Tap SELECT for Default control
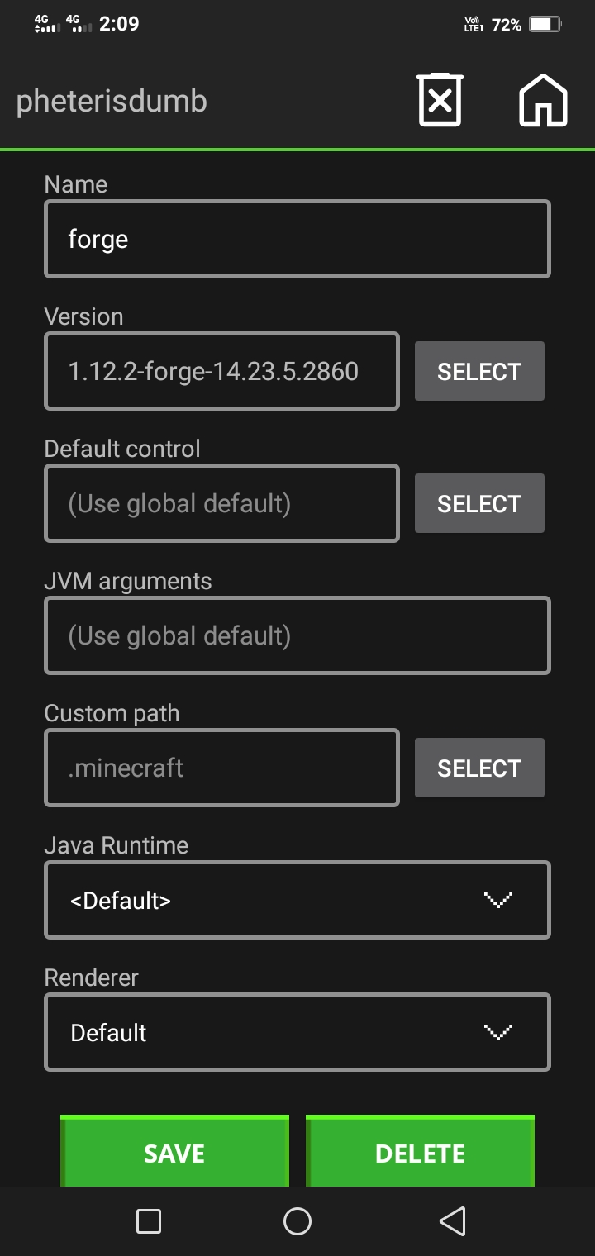This screenshot has height=1256, width=595. click(479, 503)
